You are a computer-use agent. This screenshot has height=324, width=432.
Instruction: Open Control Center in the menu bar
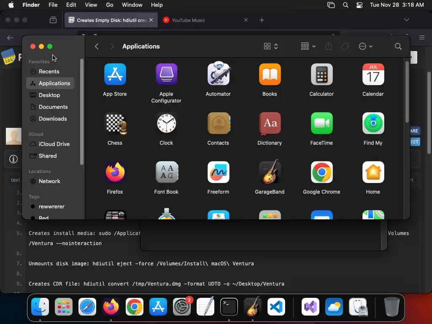(359, 5)
